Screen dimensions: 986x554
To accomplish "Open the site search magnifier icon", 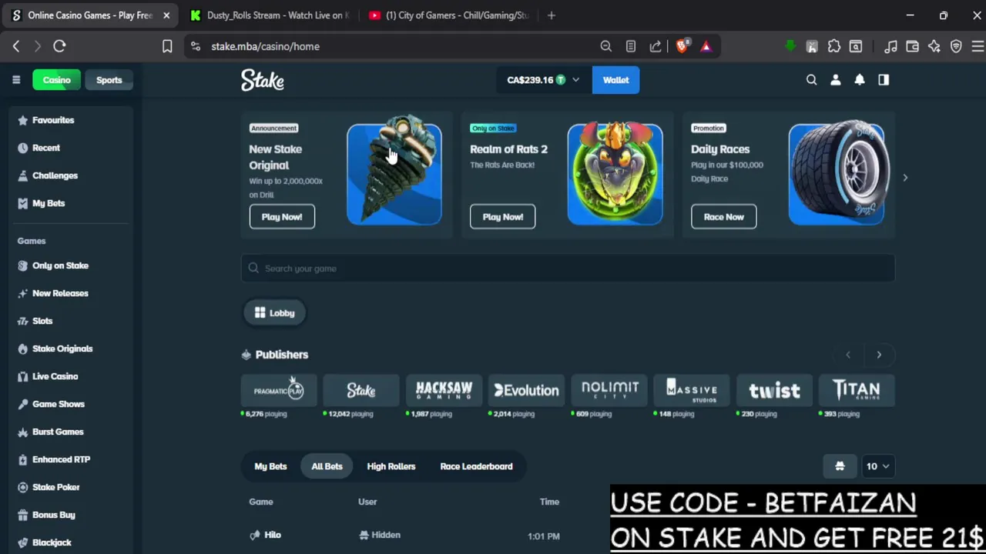I will click(x=811, y=80).
